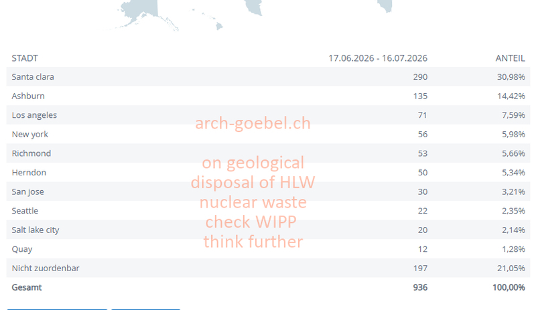Click the Seattle city label
The height and width of the screenshot is (310, 536).
tap(25, 211)
